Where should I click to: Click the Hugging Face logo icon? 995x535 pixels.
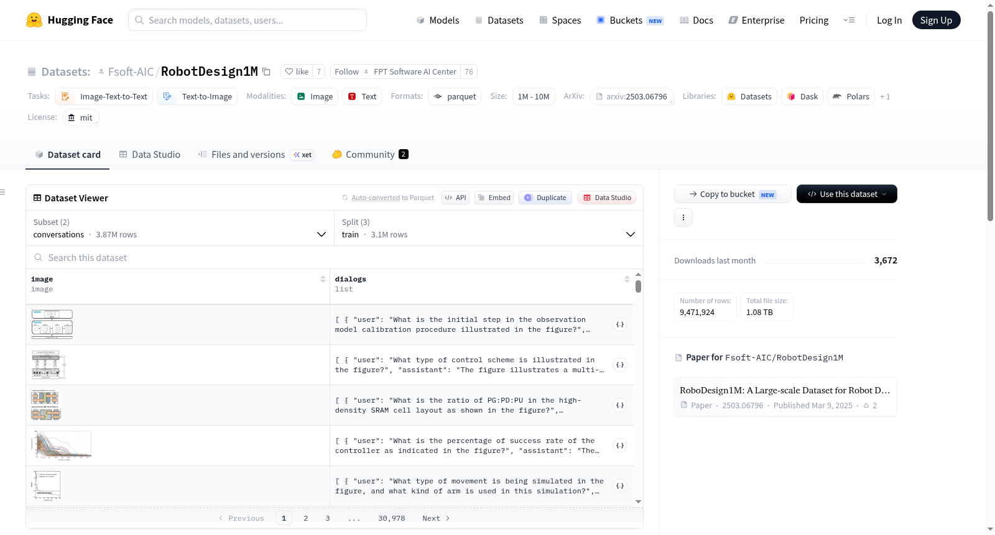pos(34,20)
